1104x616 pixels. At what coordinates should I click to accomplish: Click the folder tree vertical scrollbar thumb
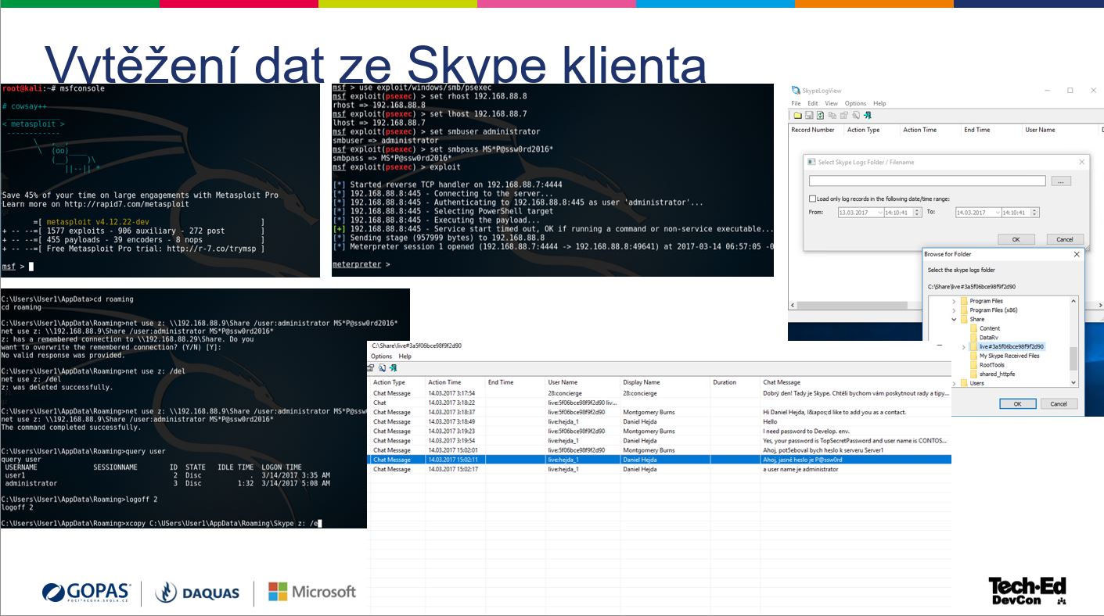point(1073,359)
